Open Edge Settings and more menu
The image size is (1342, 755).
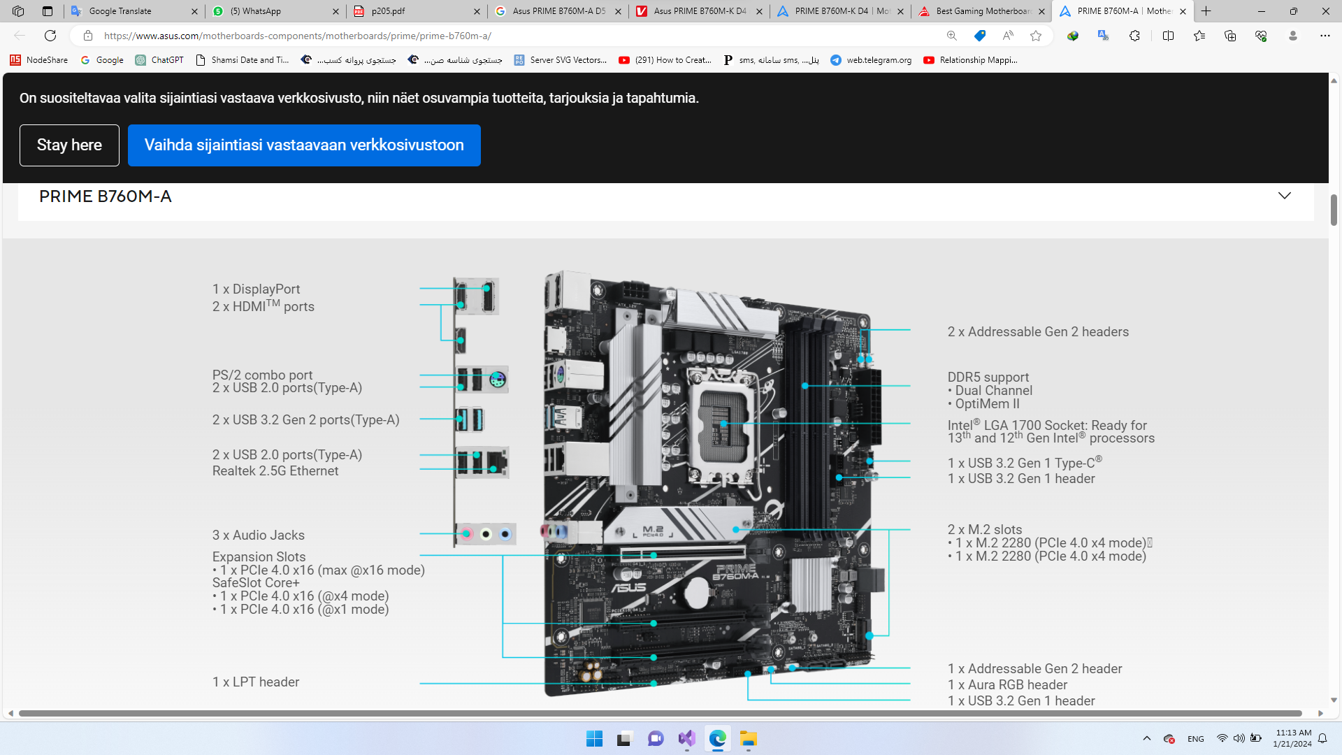(1325, 36)
